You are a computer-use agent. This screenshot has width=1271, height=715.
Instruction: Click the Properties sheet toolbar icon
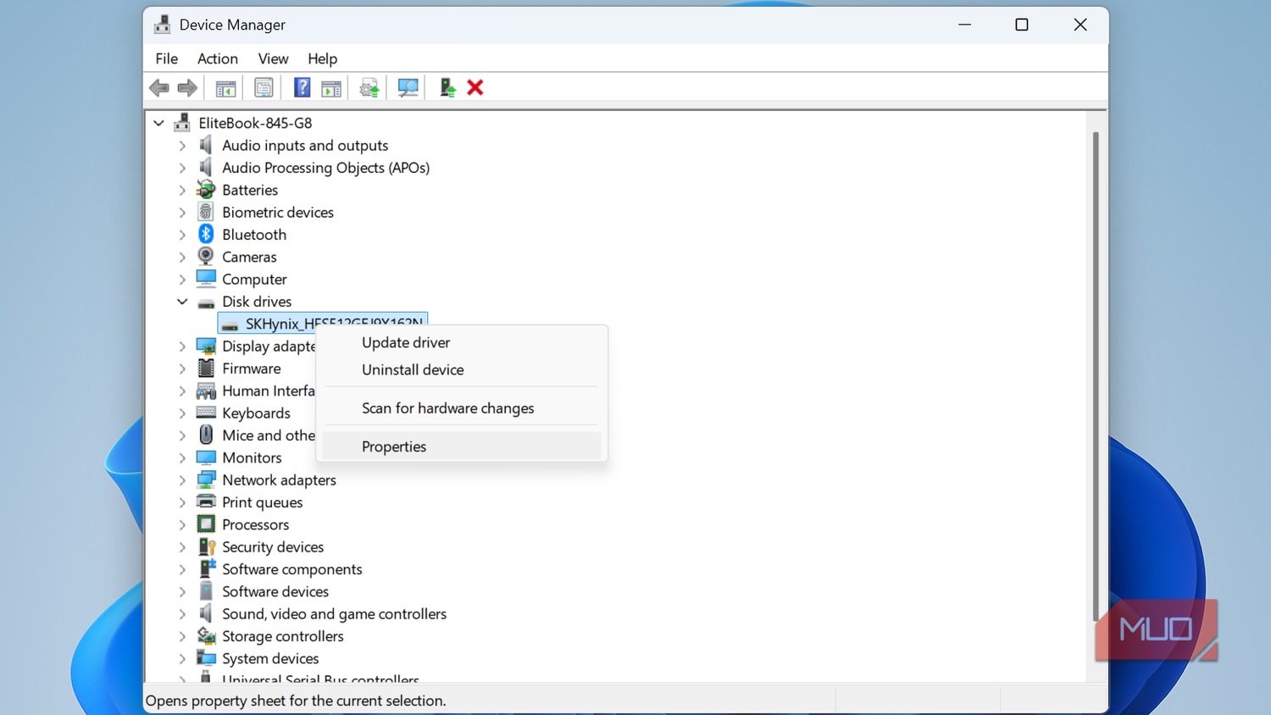[264, 87]
